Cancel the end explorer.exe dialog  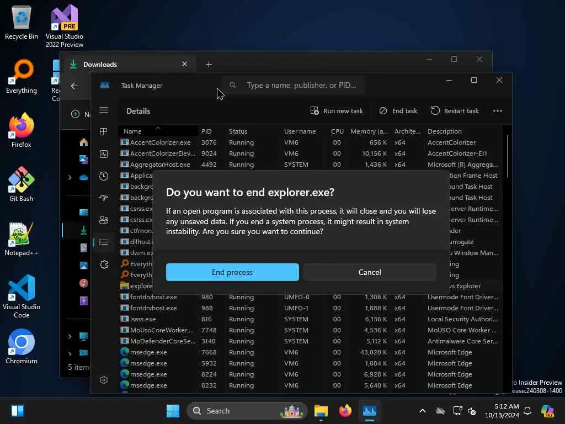[370, 272]
